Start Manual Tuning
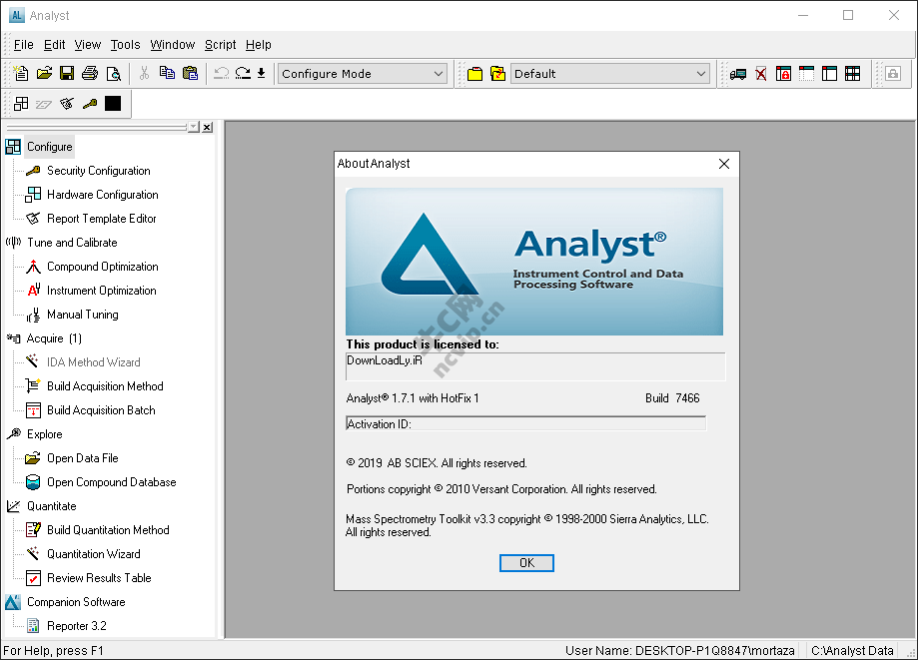 tap(83, 315)
